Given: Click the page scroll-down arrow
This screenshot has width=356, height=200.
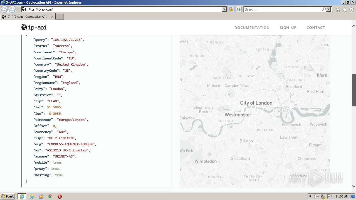Looking at the screenshot, I should coord(354,187).
